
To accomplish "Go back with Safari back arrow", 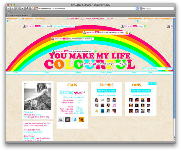I will (9, 8).
